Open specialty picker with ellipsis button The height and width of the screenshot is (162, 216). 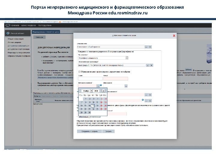(146, 47)
